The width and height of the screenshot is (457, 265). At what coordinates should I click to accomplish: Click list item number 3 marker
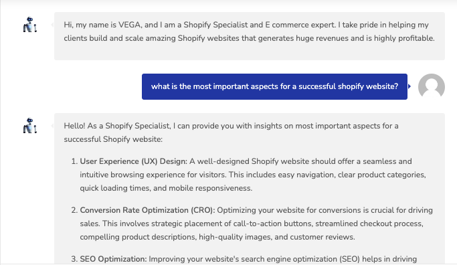[74, 259]
